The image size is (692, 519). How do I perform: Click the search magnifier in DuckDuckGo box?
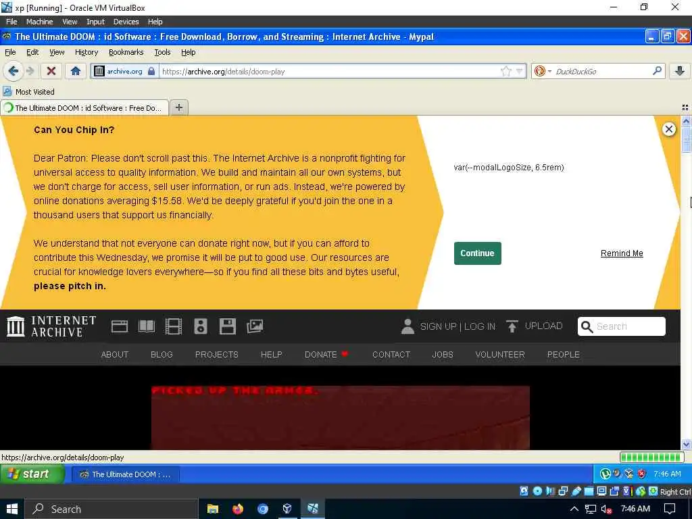(x=657, y=70)
